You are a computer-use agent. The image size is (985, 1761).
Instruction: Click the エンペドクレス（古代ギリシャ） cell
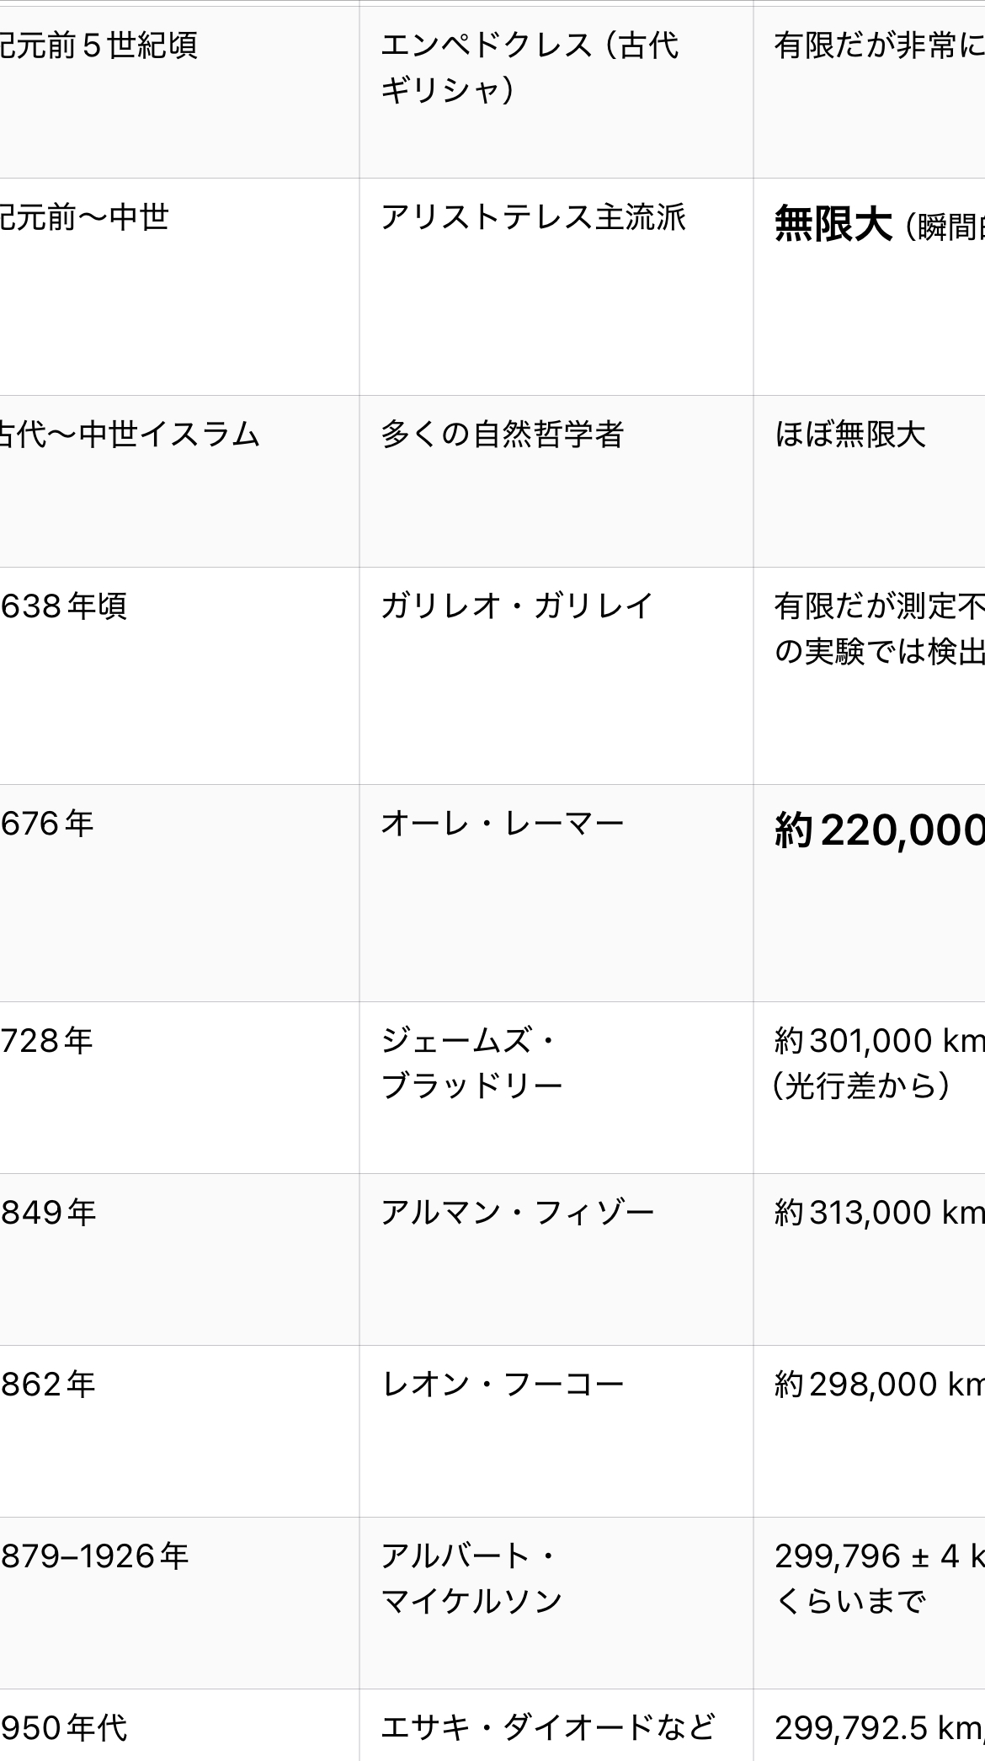tap(529, 67)
